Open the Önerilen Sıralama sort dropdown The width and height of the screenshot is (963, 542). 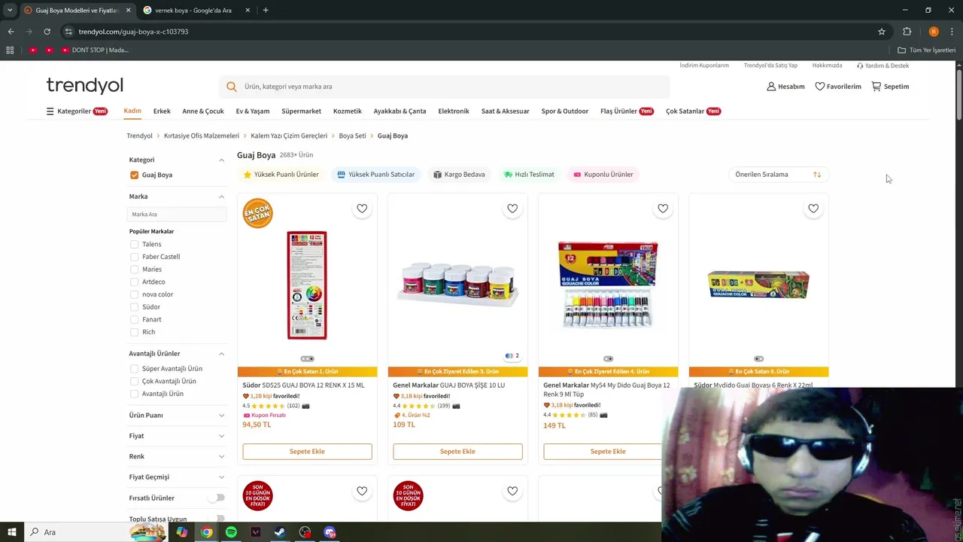(x=779, y=175)
